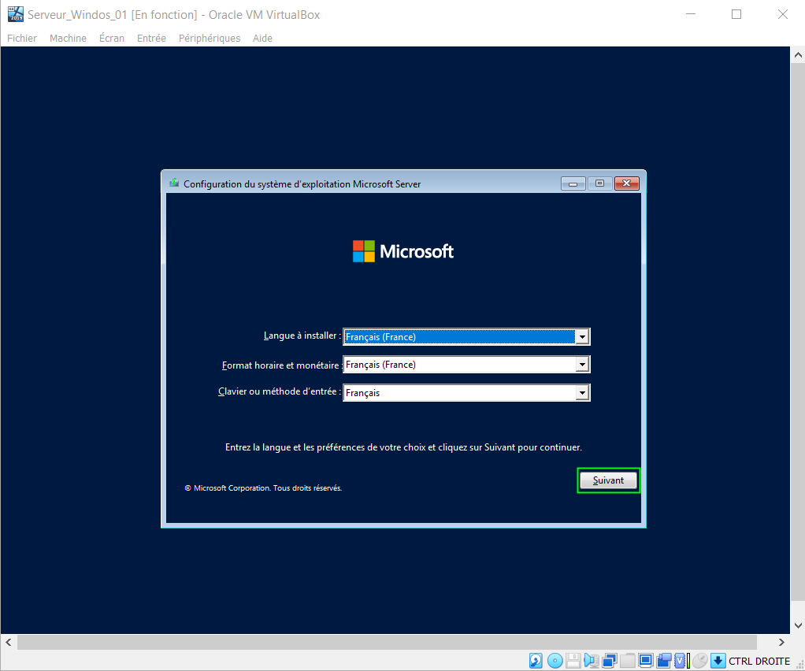
Task: Open the optical disc drive indicator
Action: [555, 661]
